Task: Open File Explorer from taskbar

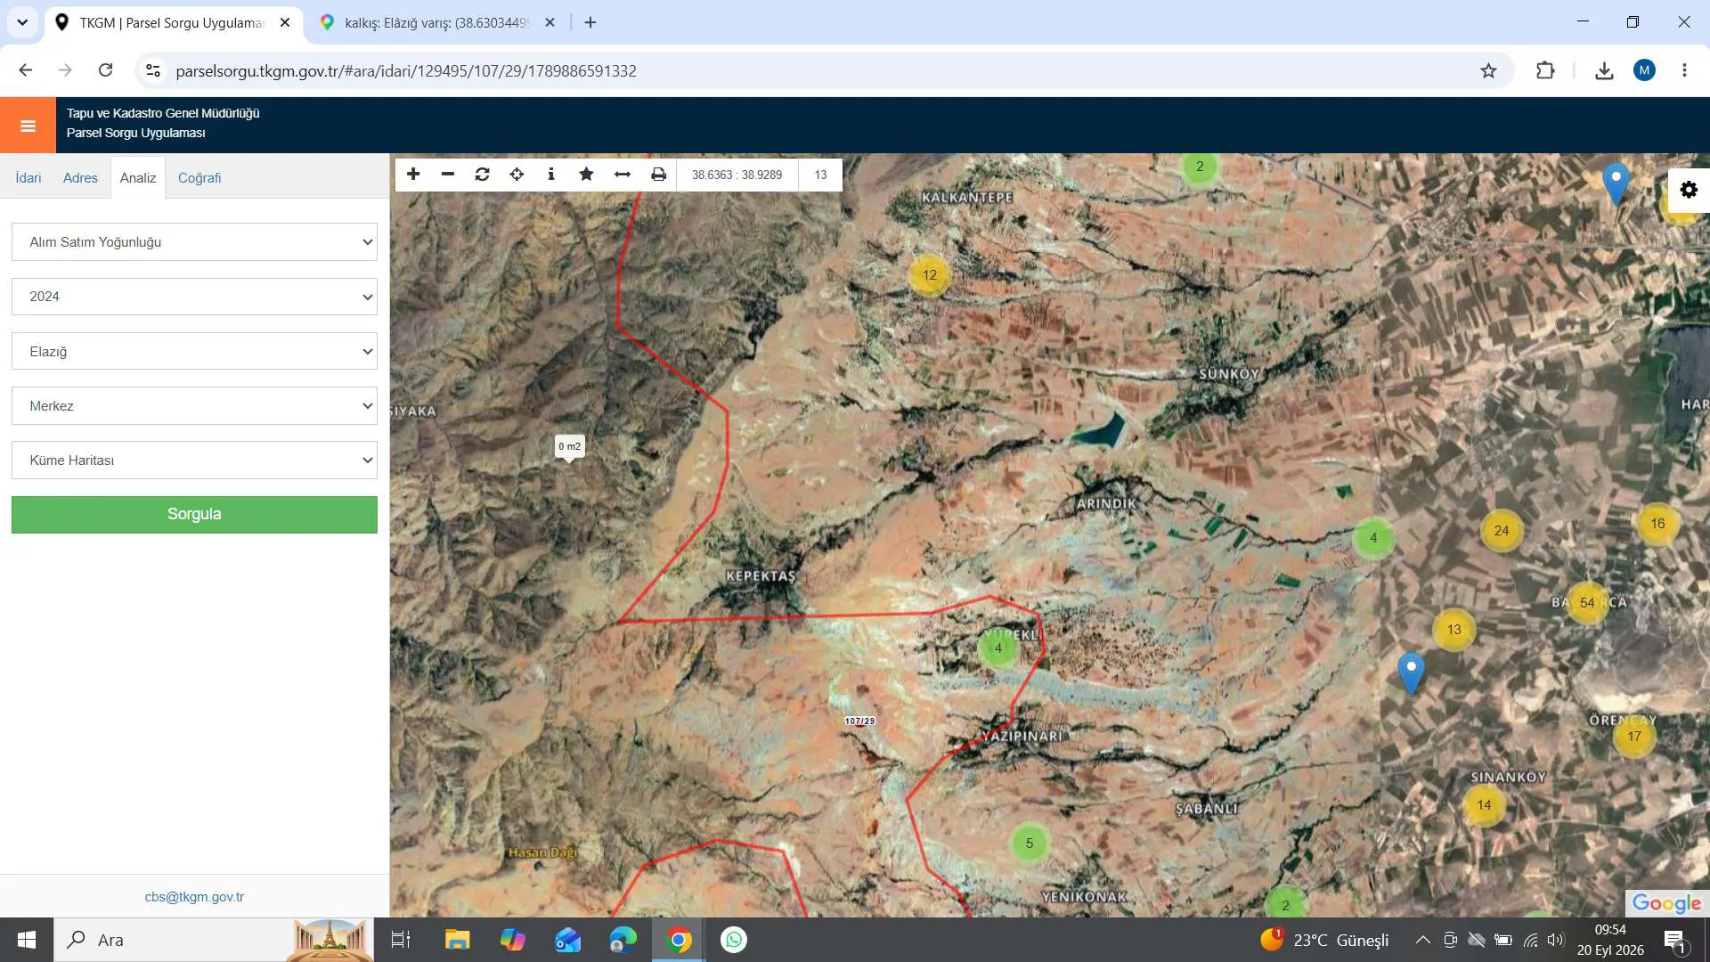Action: 457,940
